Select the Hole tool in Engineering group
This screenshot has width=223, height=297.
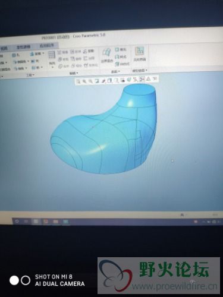tap(16, 55)
